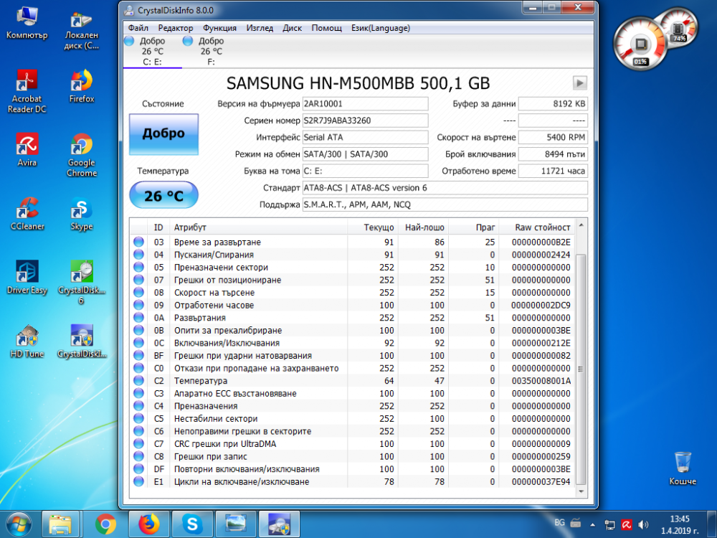
Task: Select the Преназначени сектори row
Action: (x=352, y=267)
